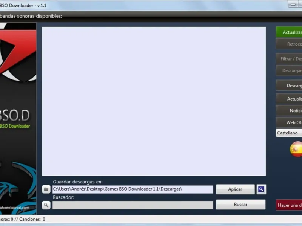Click the greyed Descargar button

click(289, 71)
